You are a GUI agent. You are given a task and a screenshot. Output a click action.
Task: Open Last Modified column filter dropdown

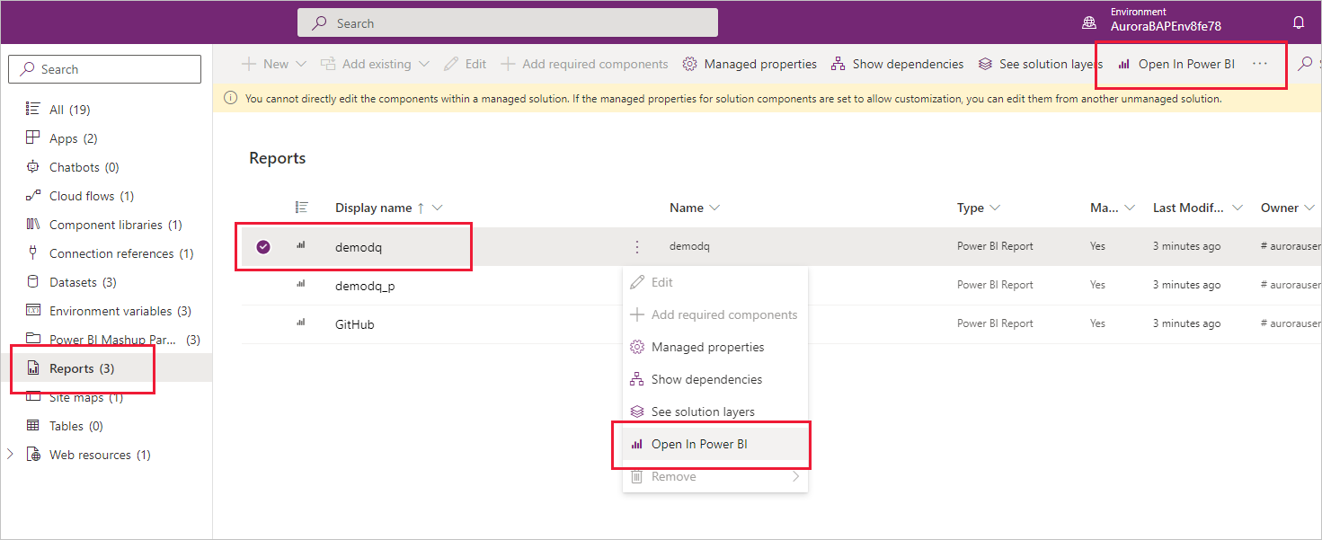1238,208
